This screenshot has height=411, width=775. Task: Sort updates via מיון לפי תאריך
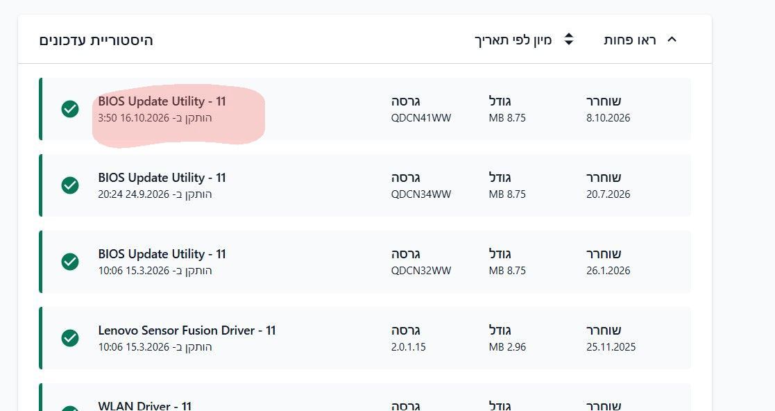513,40
